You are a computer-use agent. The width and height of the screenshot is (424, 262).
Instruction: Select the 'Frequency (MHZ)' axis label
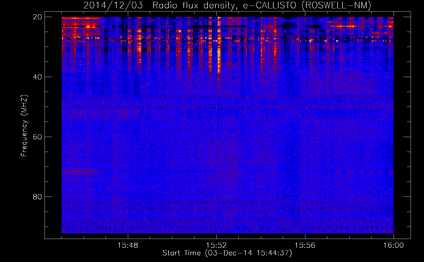(x=24, y=126)
